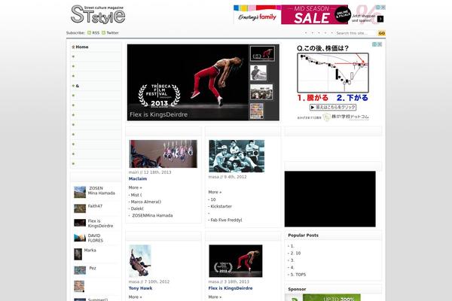The image size is (452, 301).
Task: Open the Marka sidebar entry
Action: pyautogui.click(x=90, y=251)
